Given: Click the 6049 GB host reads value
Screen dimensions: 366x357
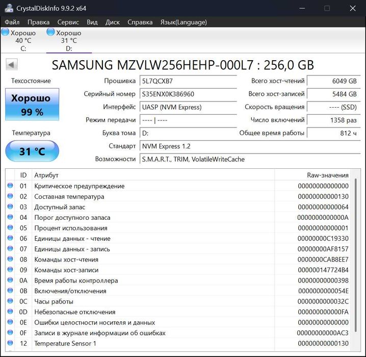Looking at the screenshot, I should pyautogui.click(x=333, y=81).
